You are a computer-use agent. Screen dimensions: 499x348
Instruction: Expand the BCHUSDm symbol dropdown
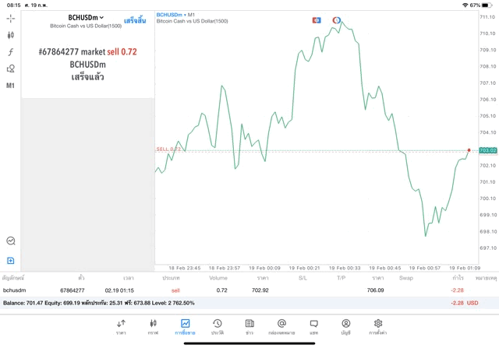(86, 17)
